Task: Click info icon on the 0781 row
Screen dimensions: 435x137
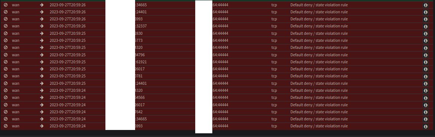Action: (x=425, y=77)
